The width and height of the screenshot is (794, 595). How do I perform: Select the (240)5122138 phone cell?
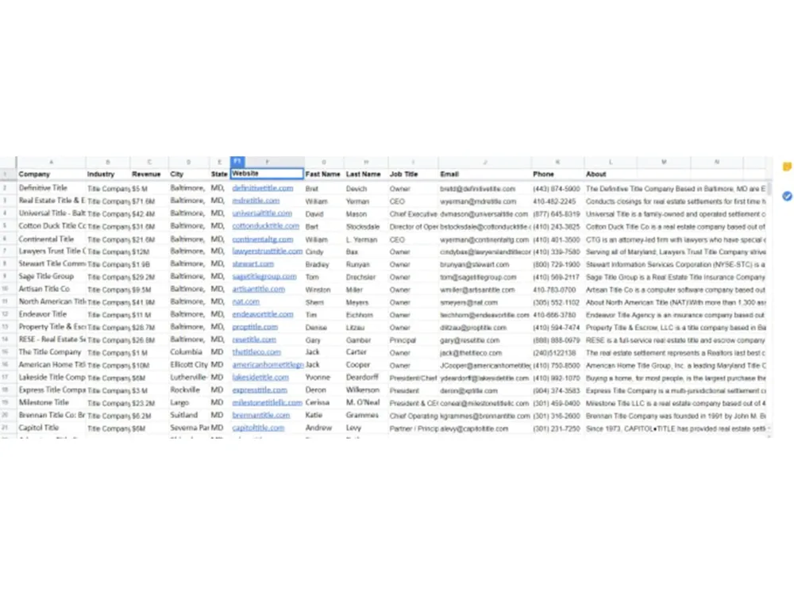click(x=557, y=353)
